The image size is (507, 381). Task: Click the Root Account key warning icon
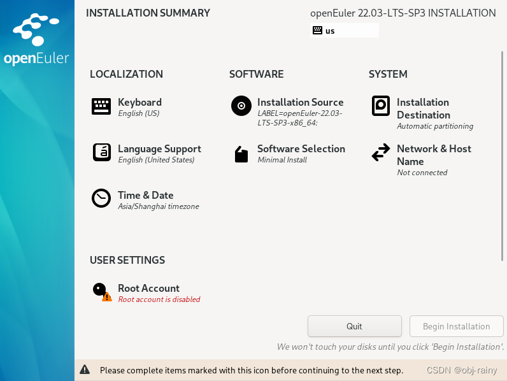102,292
